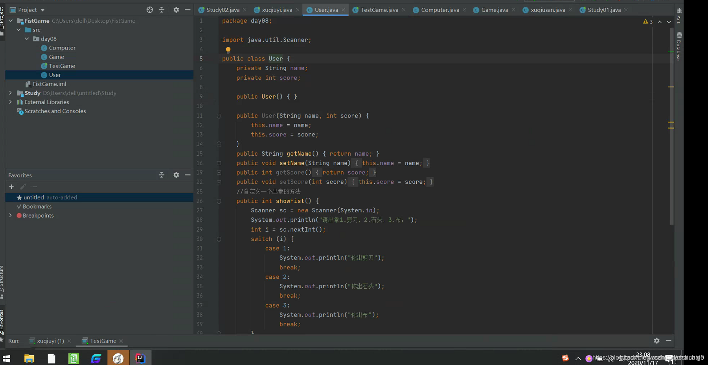The width and height of the screenshot is (708, 365).
Task: Open TestGame class in project tree
Action: pyautogui.click(x=62, y=66)
